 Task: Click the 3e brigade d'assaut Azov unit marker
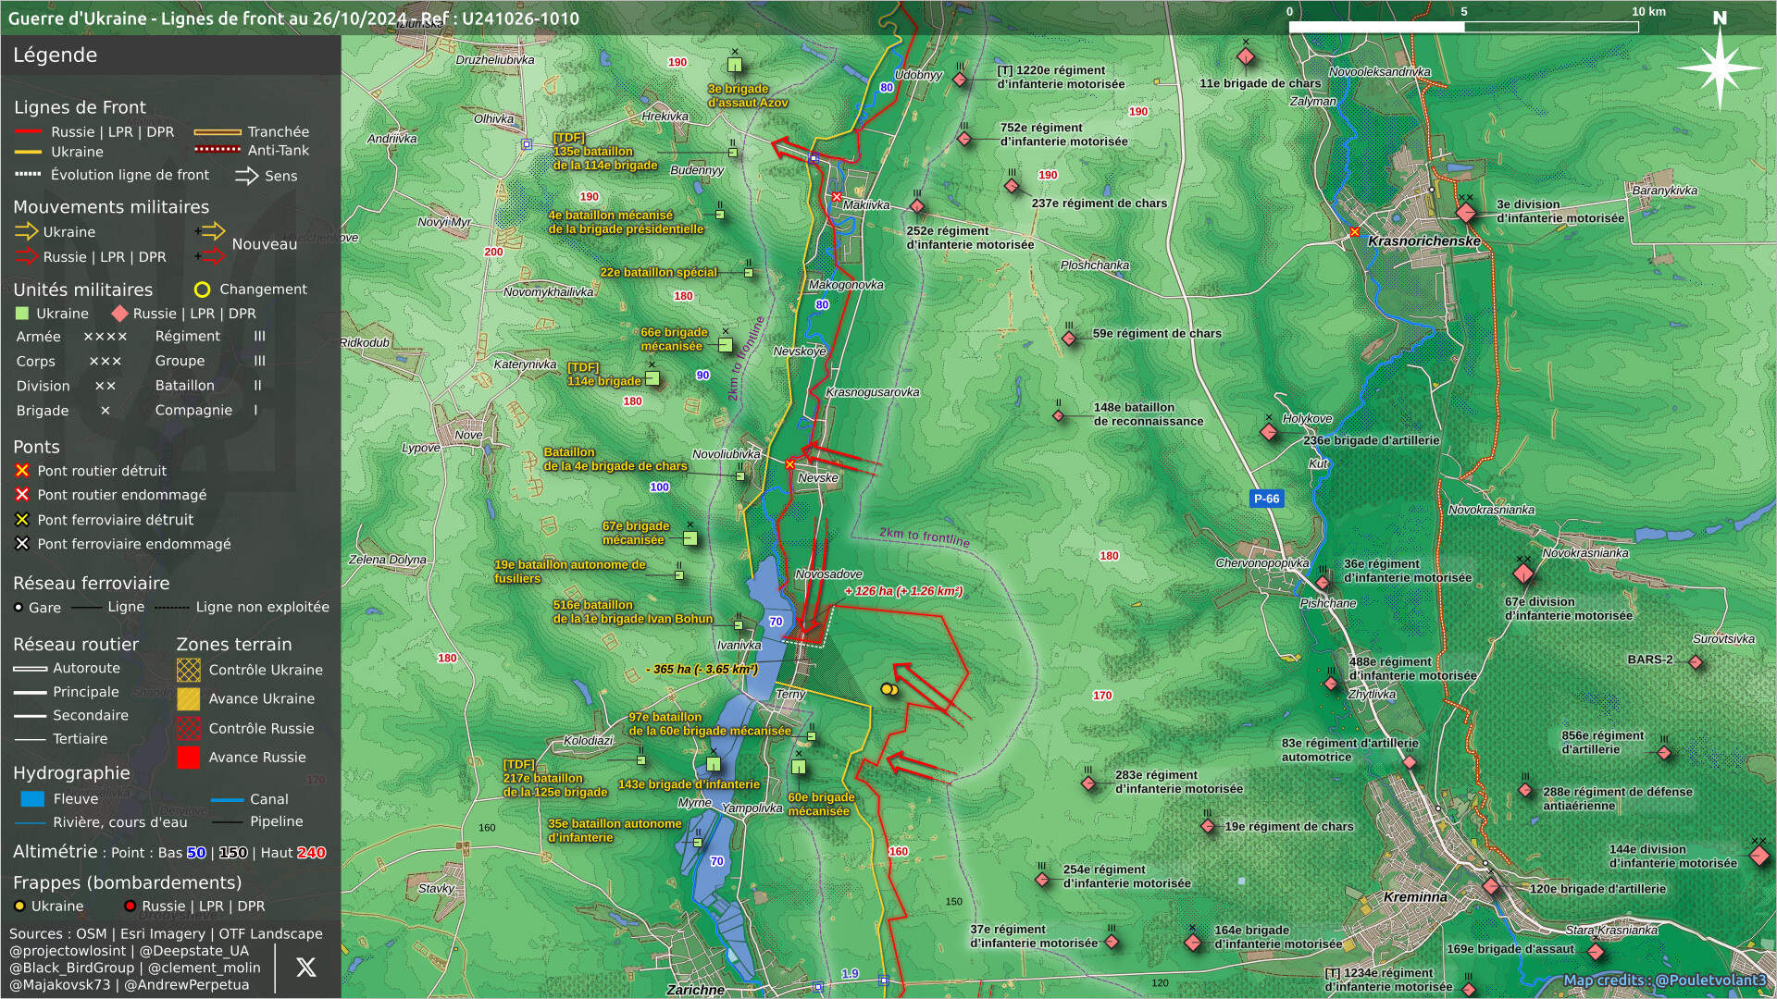pos(735,65)
